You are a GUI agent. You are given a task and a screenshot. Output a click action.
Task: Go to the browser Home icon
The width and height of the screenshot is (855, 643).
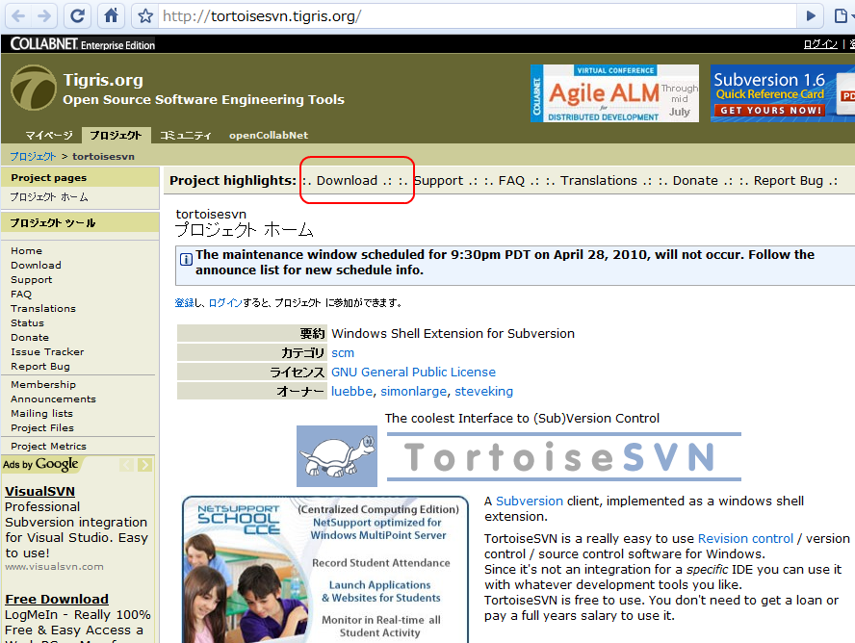pyautogui.click(x=112, y=15)
